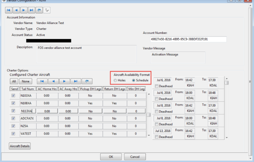Toggle Send checkbox for VATEST aircraft

[x=13, y=134]
